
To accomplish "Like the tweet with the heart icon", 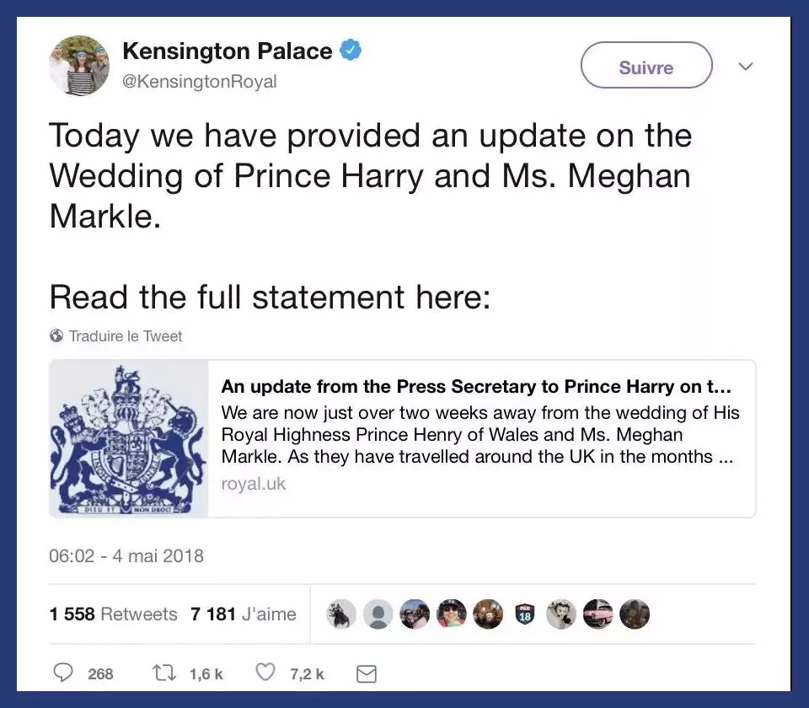I will pyautogui.click(x=265, y=673).
